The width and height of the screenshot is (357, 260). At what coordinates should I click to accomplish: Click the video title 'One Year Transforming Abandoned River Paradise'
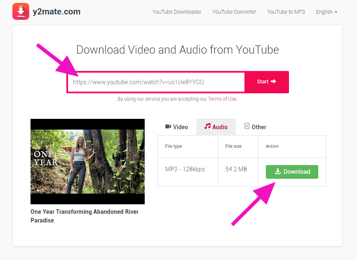pyautogui.click(x=85, y=216)
